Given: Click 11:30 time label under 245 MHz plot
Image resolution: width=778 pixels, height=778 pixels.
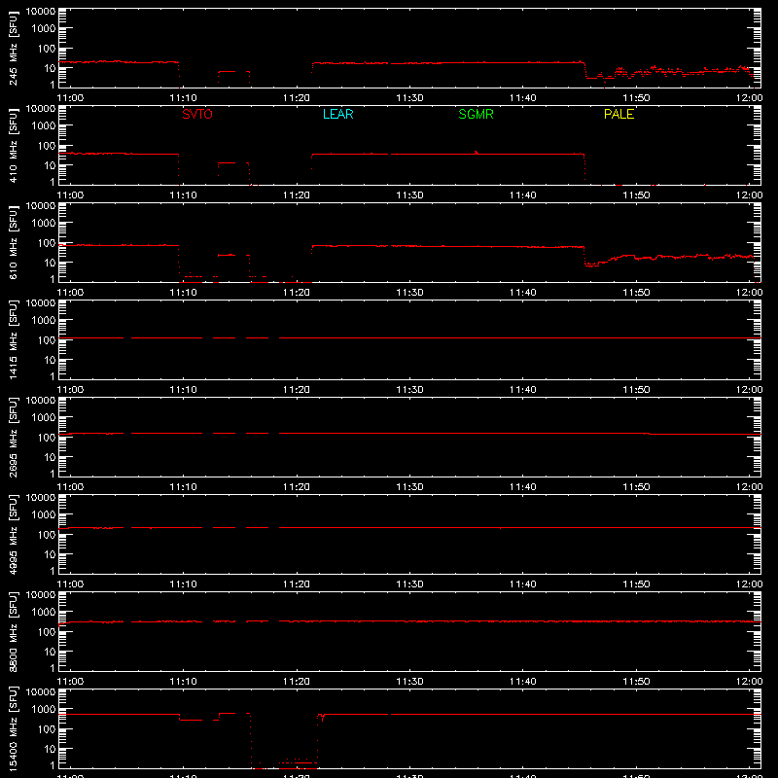Looking at the screenshot, I should pos(409,98).
